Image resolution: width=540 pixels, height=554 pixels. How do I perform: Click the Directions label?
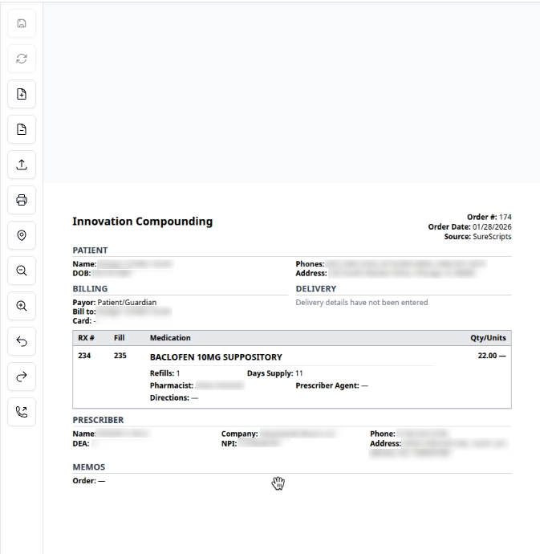[x=169, y=397]
